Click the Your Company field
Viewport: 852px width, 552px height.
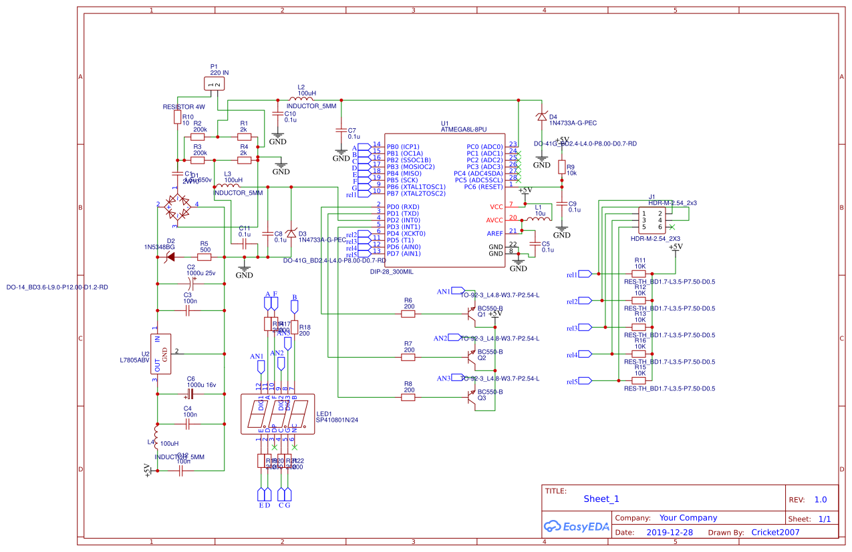[x=688, y=517]
